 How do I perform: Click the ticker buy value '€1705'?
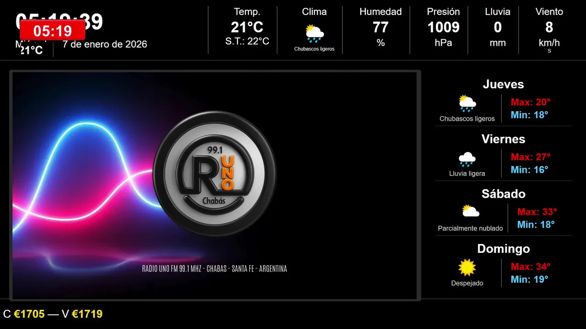[29, 314]
